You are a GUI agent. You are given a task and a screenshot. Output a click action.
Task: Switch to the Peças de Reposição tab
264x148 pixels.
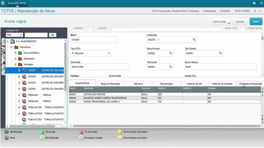(110, 84)
